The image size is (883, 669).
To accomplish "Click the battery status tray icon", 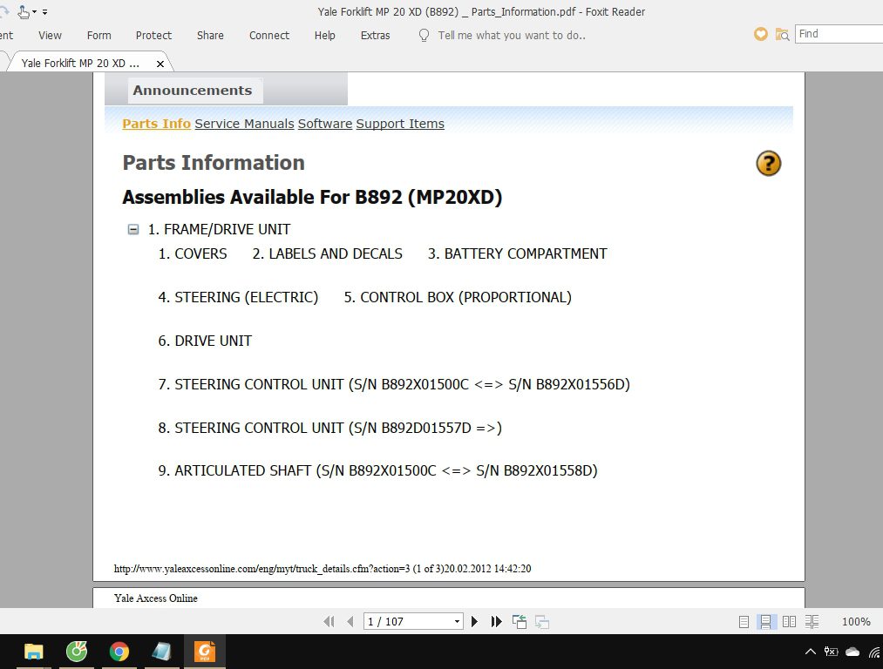I will click(831, 652).
